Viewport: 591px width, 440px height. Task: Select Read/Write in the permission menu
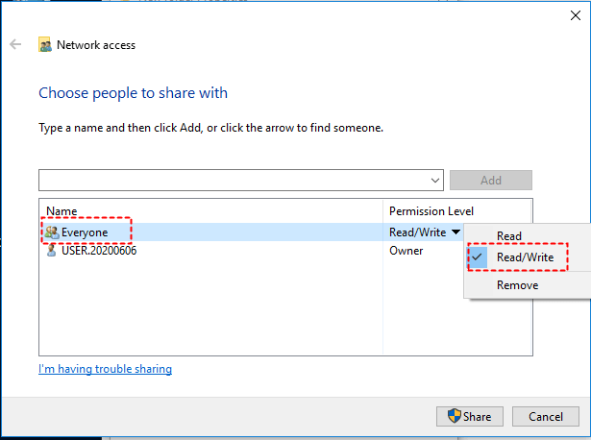[x=527, y=257]
